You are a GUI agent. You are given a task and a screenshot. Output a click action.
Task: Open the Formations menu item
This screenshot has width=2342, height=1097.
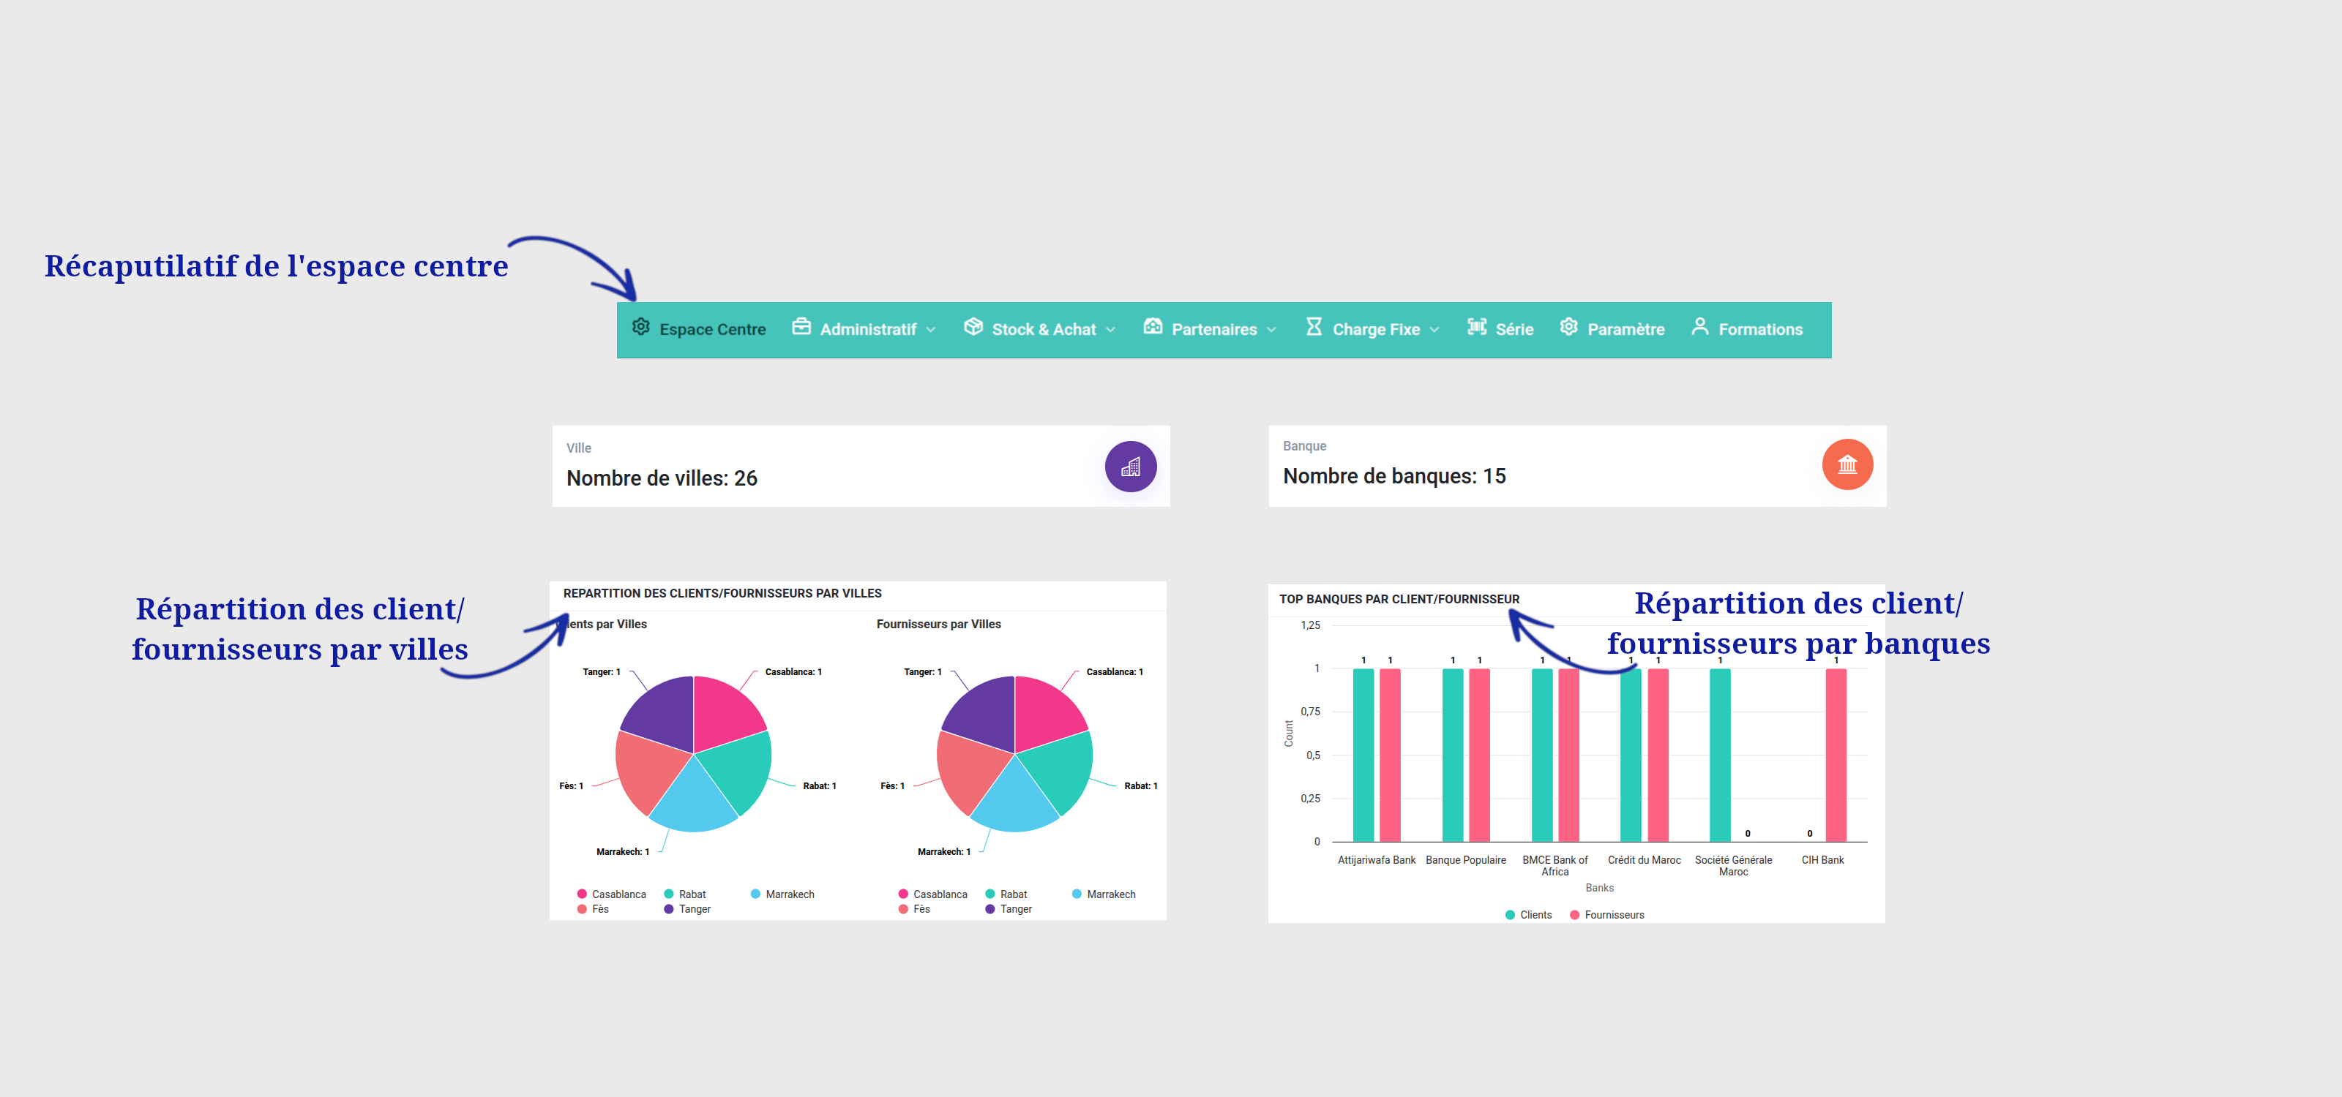[1748, 329]
